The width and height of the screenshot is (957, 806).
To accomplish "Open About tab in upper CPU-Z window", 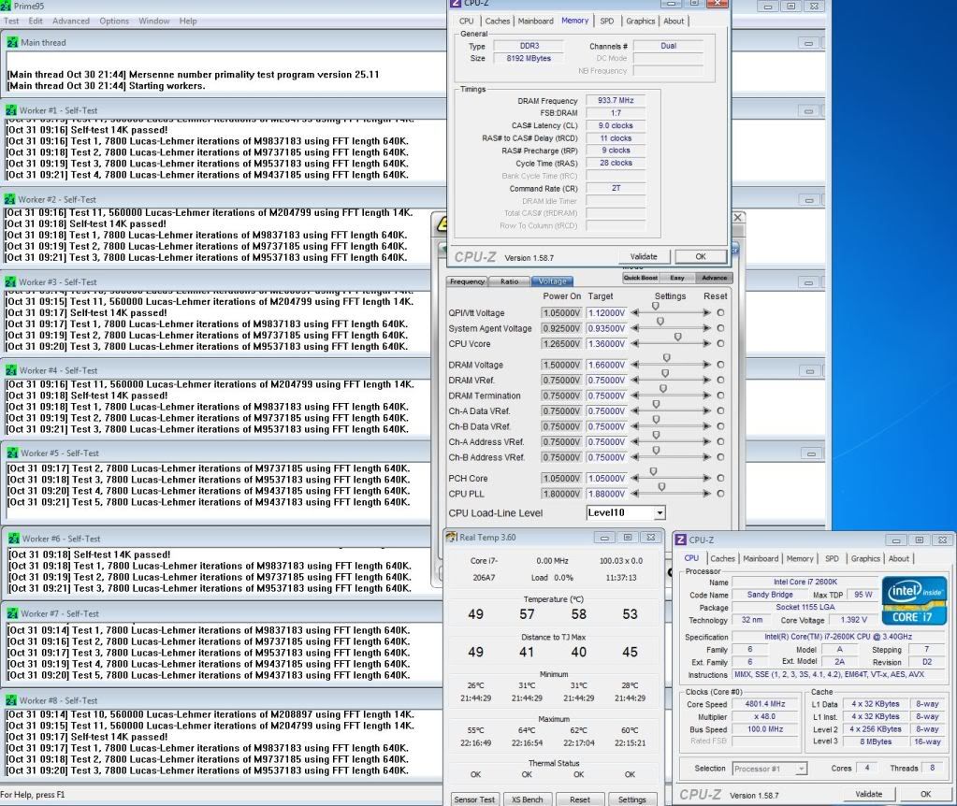I will (x=674, y=21).
